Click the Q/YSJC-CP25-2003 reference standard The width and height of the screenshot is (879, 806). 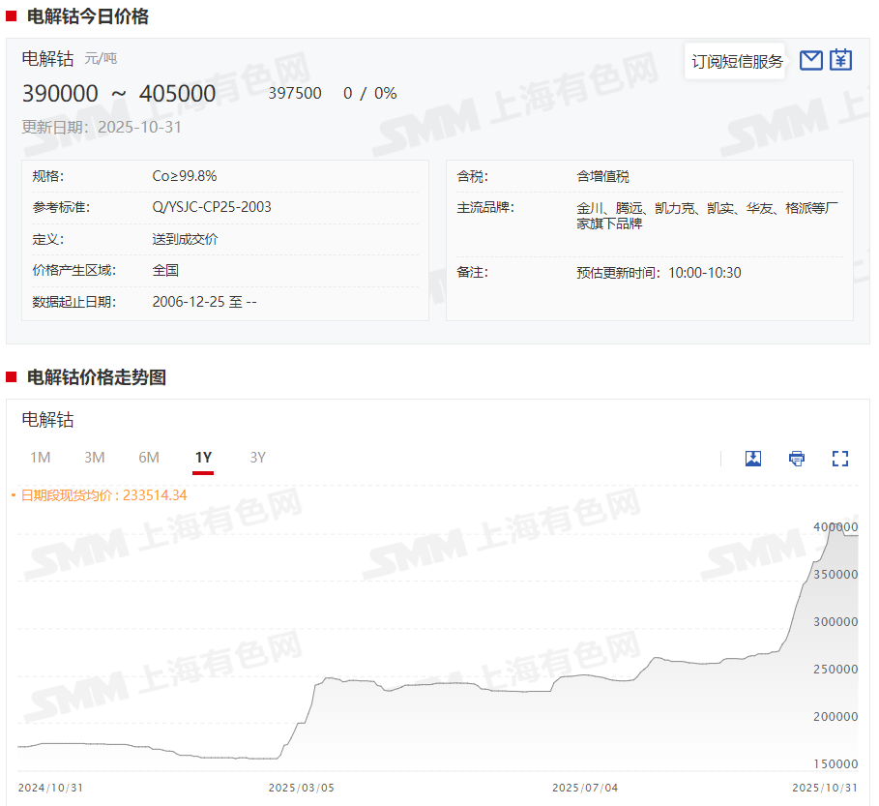pos(212,207)
